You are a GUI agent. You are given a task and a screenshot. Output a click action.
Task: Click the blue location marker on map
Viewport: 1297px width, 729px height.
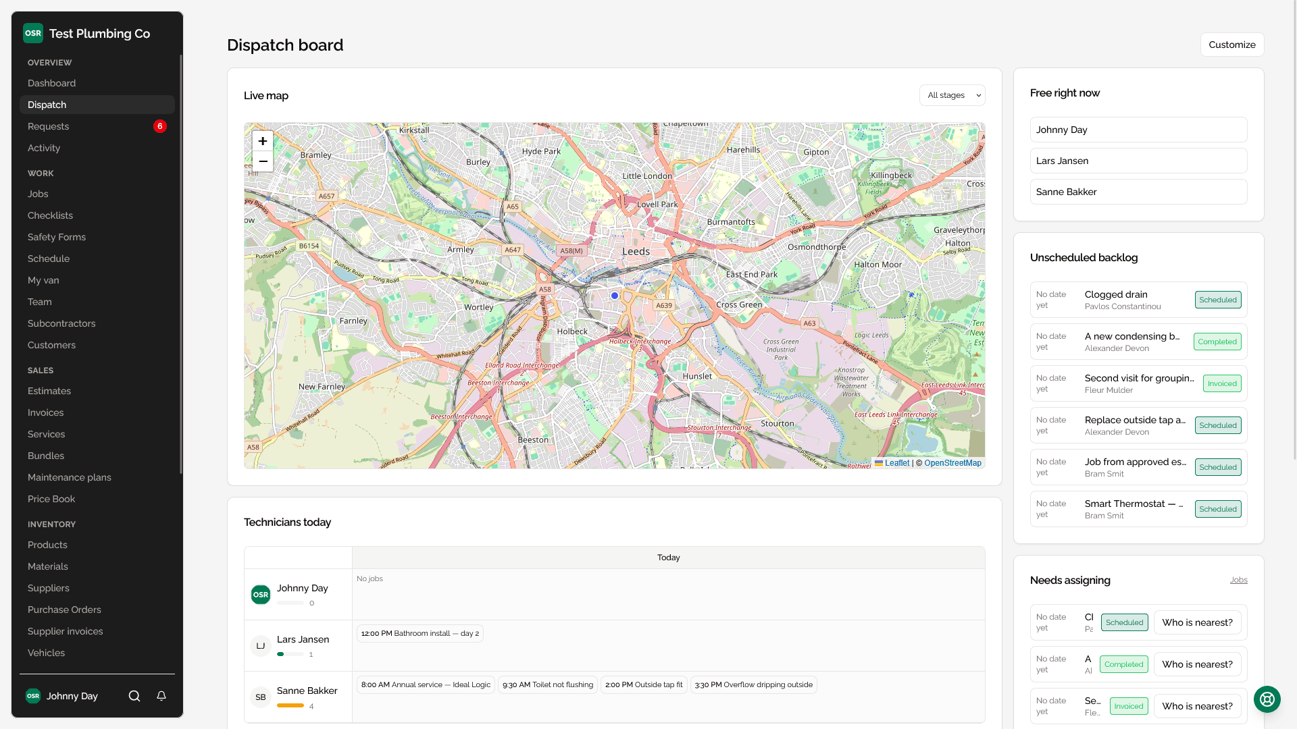615,296
